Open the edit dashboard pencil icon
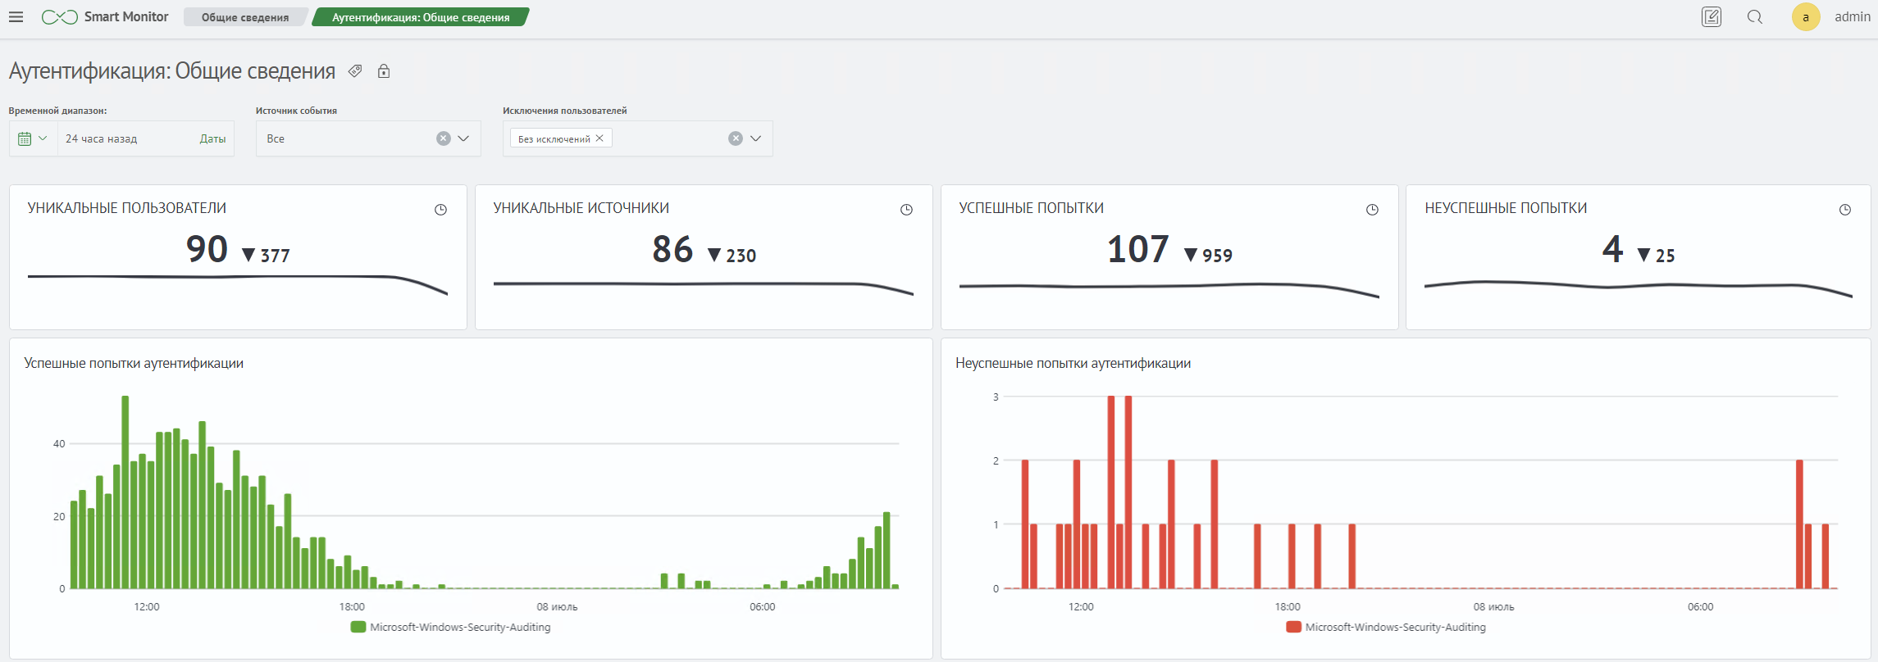 pyautogui.click(x=1712, y=16)
